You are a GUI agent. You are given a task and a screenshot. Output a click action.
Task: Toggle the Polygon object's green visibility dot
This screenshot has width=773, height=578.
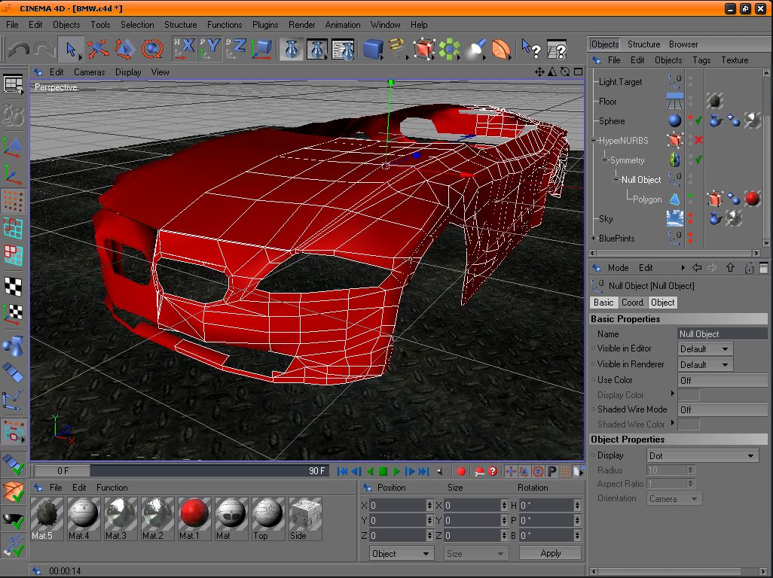tap(690, 196)
